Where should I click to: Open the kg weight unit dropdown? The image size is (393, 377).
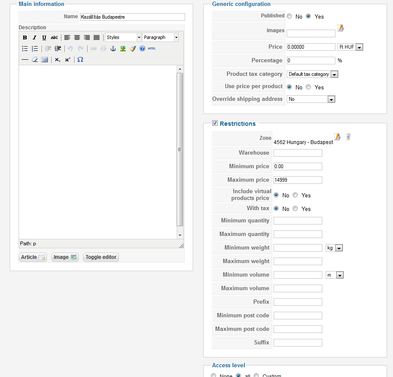[334, 248]
